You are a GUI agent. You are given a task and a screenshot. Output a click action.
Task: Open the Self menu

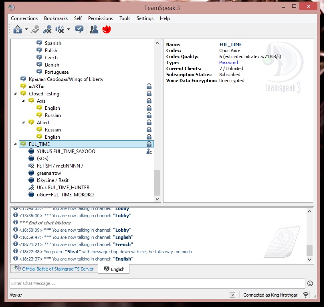click(78, 18)
